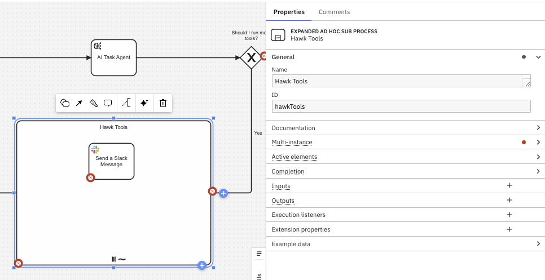Viewport: 545px width, 280px height.
Task: Add a new Inputs entry
Action: click(509, 185)
